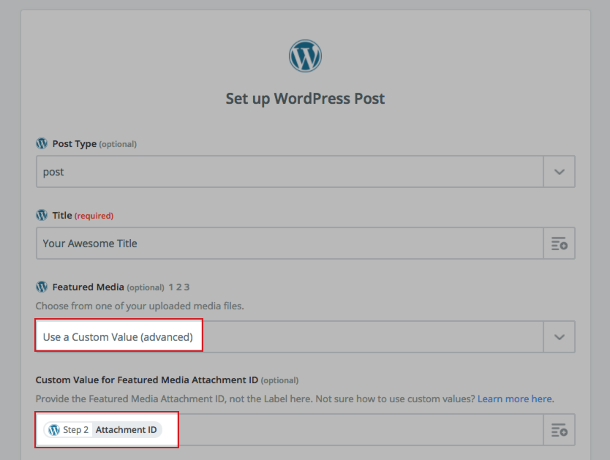Follow the 'Learn more here' link
610x460 pixels.
(515, 399)
